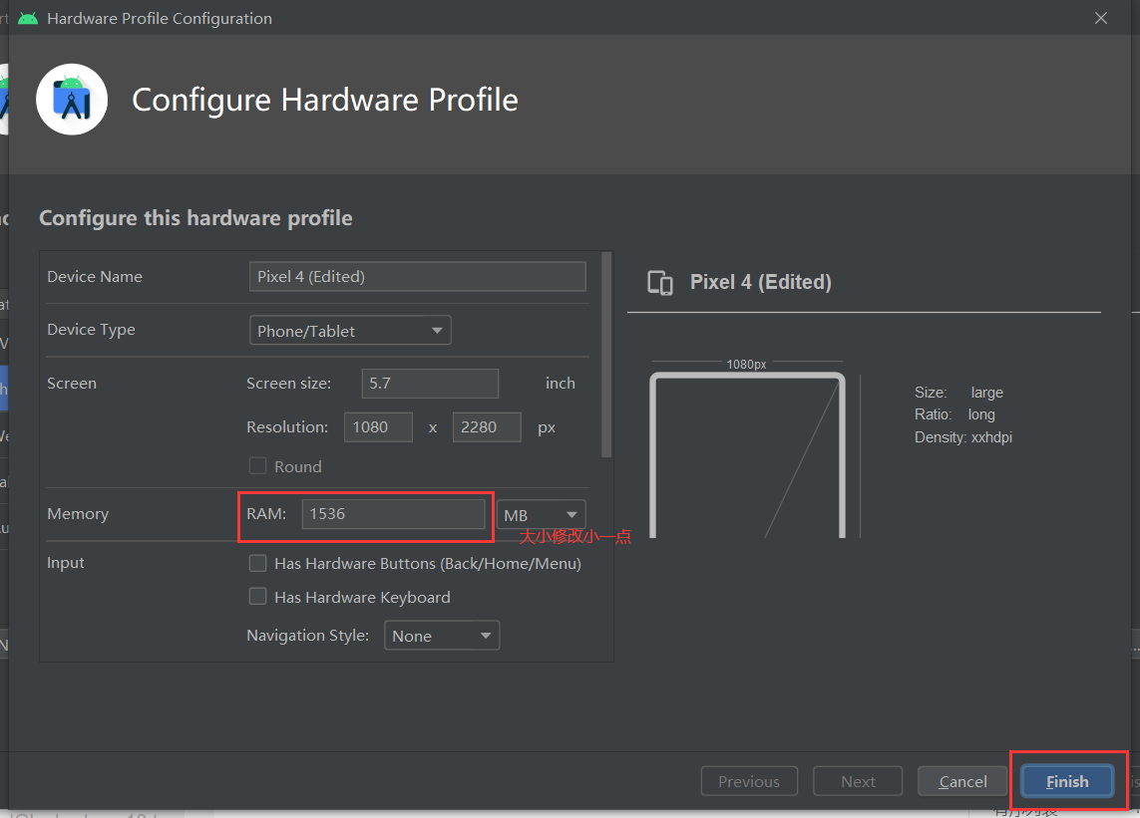Click the Finish button
1140x818 pixels.
pyautogui.click(x=1067, y=782)
